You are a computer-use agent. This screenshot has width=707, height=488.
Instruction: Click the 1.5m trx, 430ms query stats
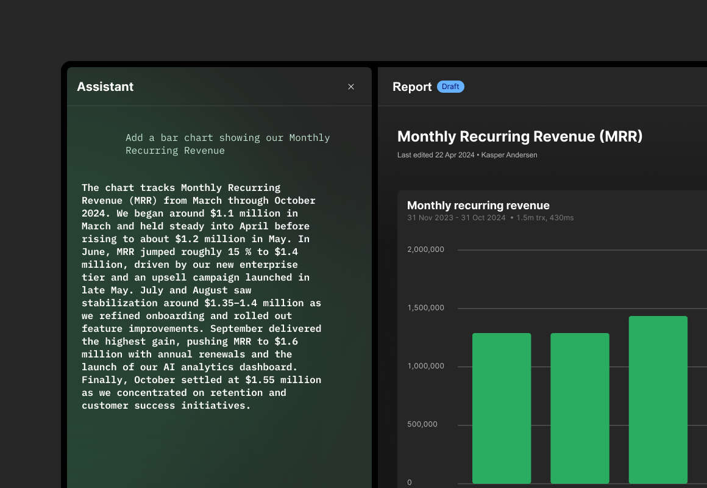coord(545,218)
